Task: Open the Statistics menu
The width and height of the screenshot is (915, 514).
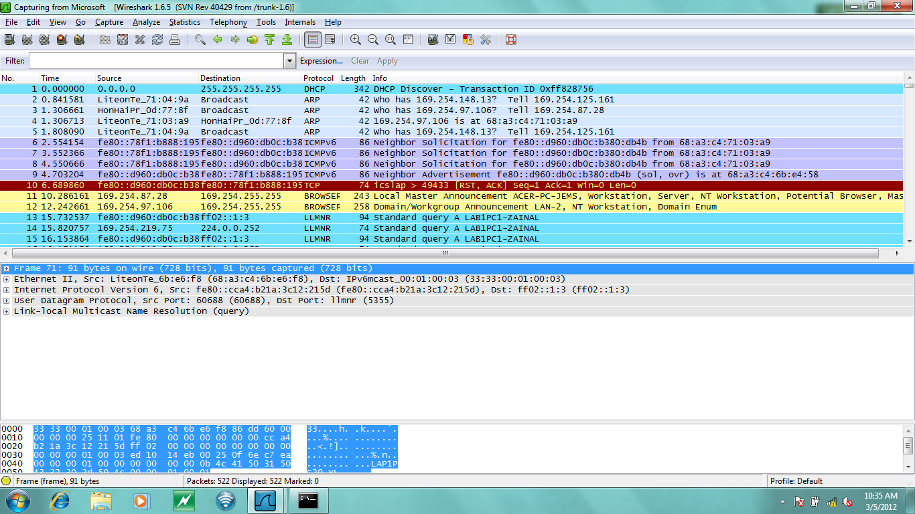Action: pyautogui.click(x=184, y=22)
